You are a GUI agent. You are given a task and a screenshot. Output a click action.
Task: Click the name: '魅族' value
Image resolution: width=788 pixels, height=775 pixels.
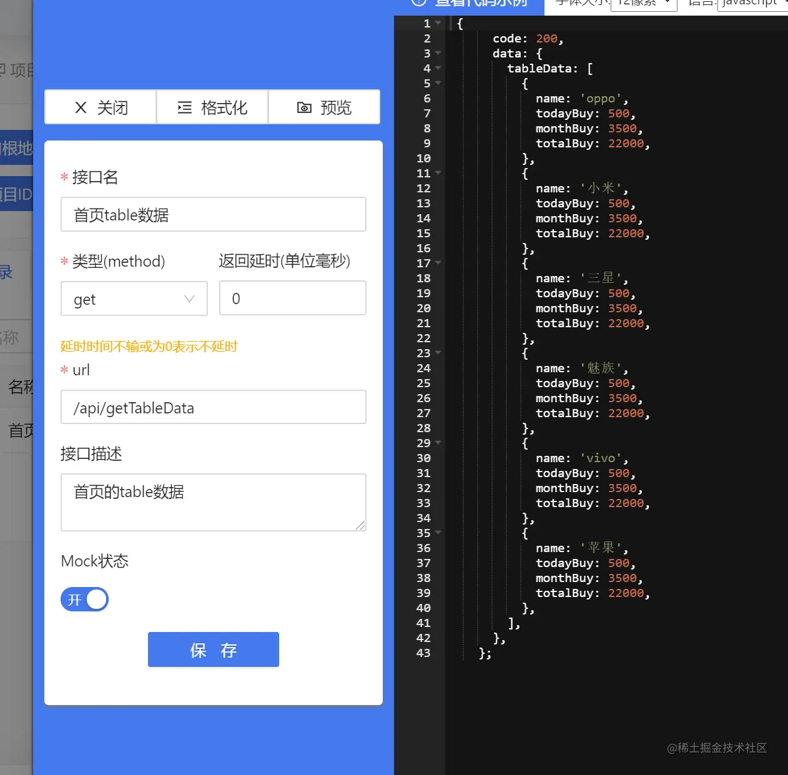pyautogui.click(x=601, y=368)
